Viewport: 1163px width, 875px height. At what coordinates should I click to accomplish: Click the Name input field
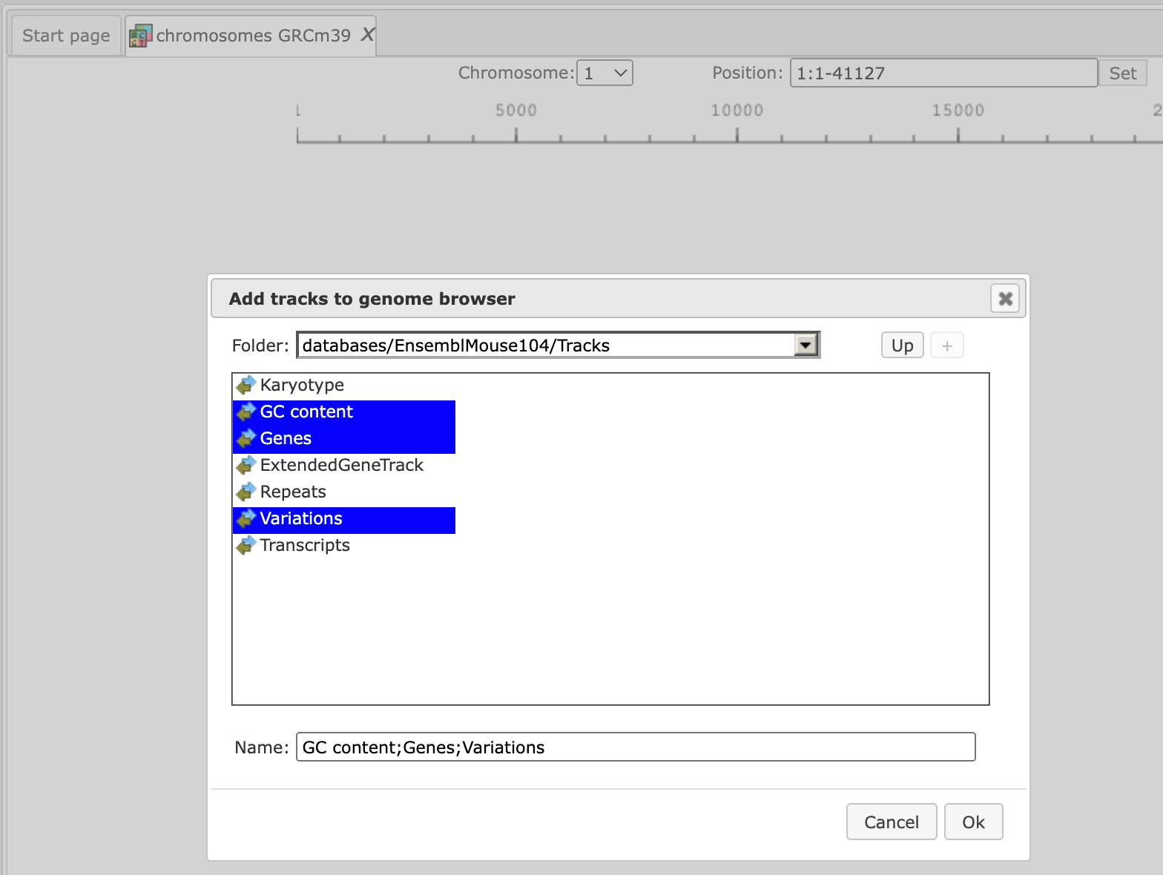coord(636,747)
